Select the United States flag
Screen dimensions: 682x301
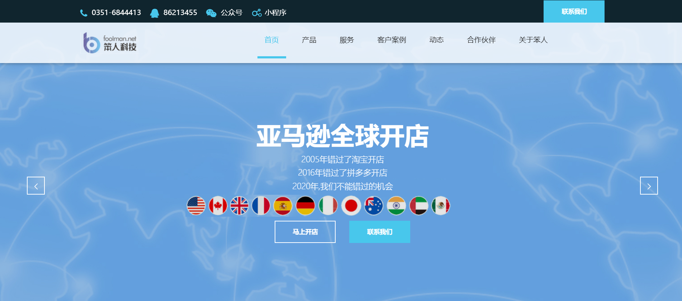tap(196, 206)
